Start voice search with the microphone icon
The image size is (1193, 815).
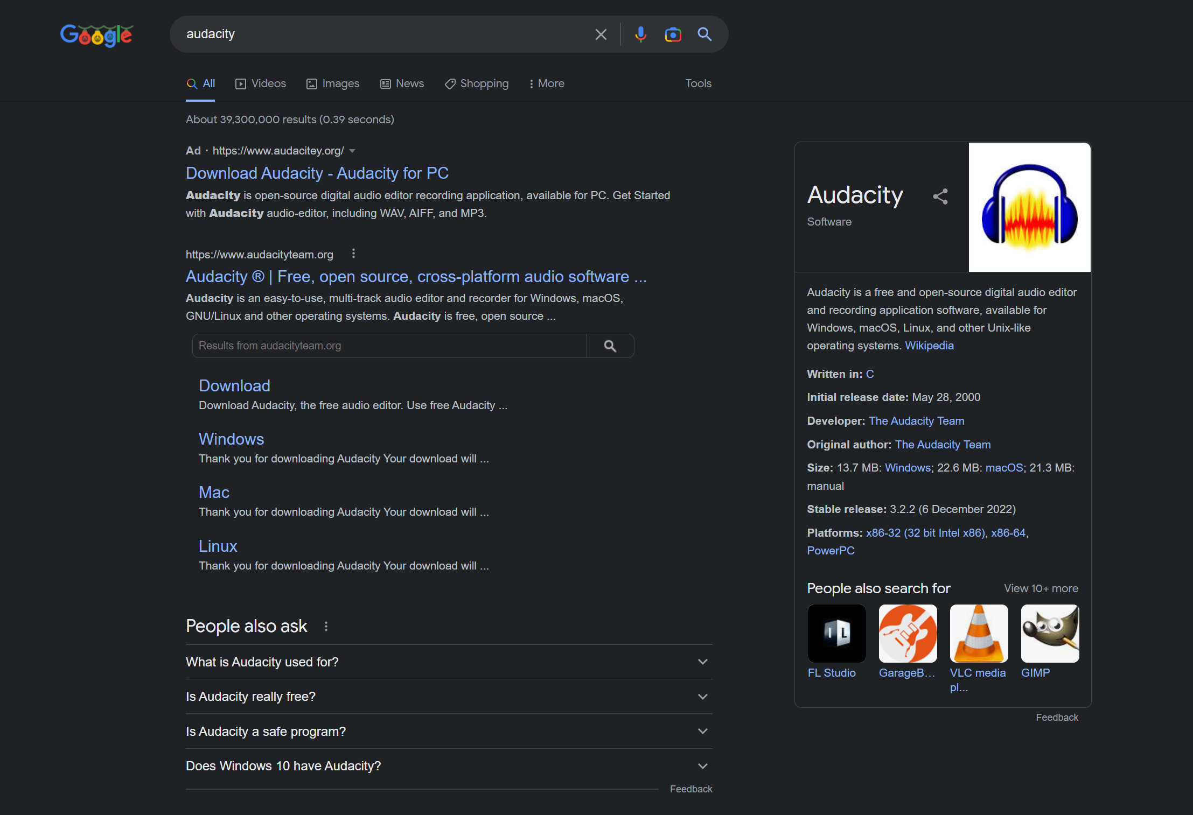point(640,34)
